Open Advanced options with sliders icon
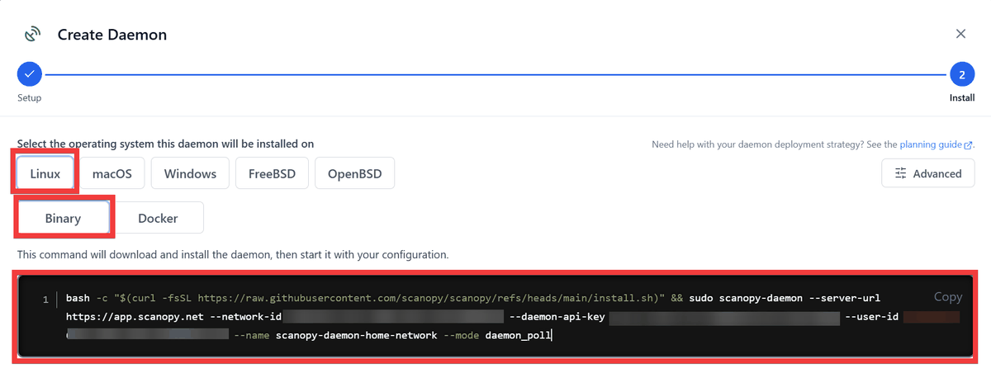Screen dimensions: 991x378 click(x=928, y=173)
